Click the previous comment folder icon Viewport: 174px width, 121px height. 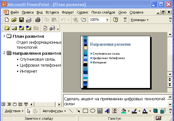(21, 28)
